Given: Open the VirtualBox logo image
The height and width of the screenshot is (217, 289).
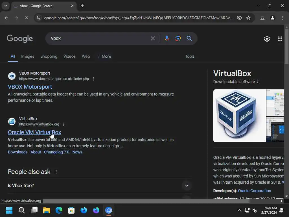Looking at the screenshot, I should 239,116.
